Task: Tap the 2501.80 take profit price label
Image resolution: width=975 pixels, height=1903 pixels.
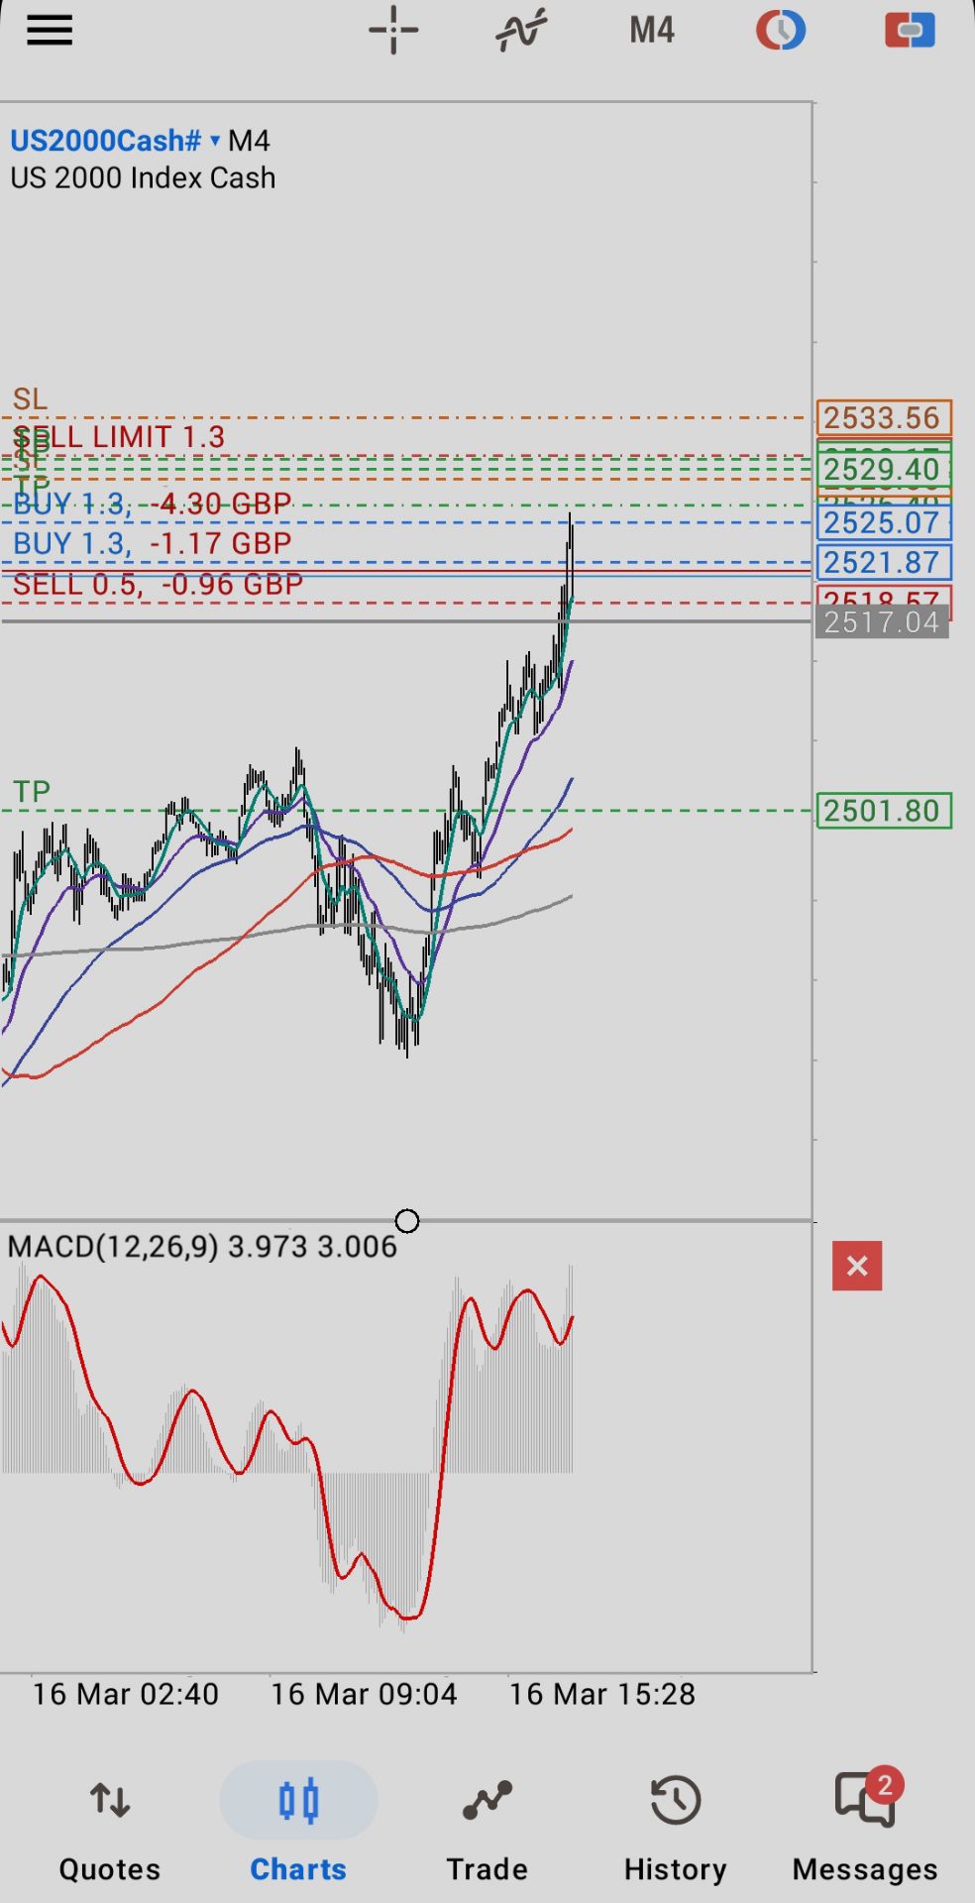Action: coord(883,811)
